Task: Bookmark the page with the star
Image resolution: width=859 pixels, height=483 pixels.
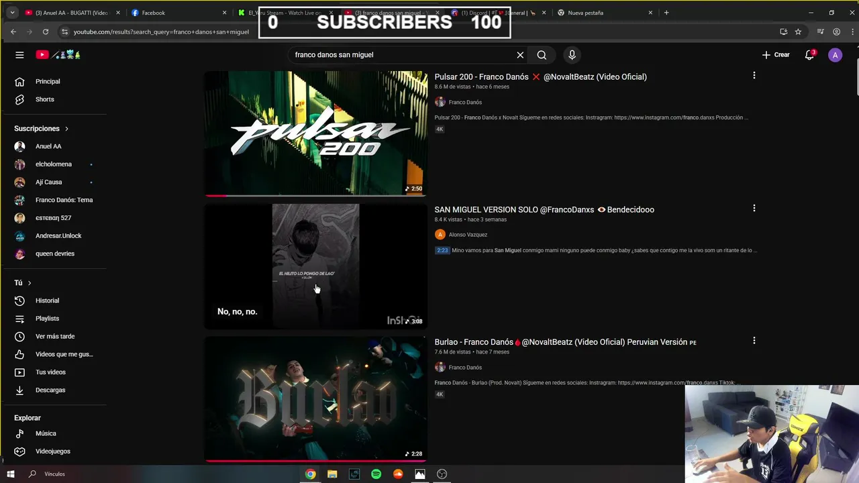Action: (x=798, y=32)
